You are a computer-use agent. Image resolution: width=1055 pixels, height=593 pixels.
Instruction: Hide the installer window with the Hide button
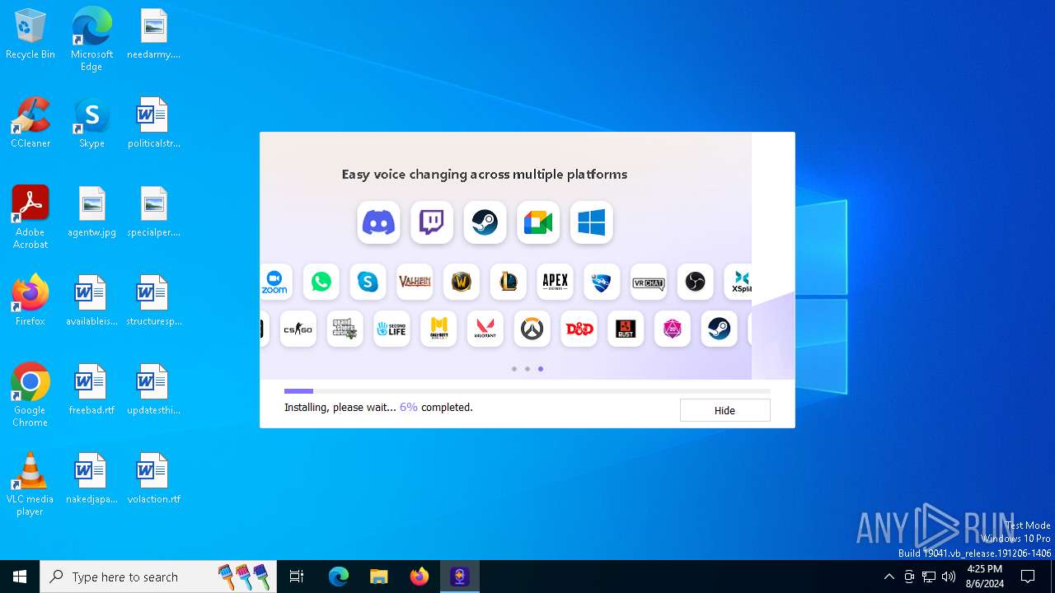[725, 410]
